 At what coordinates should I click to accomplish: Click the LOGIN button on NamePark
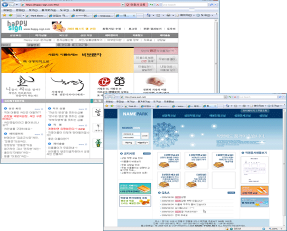[144, 136]
